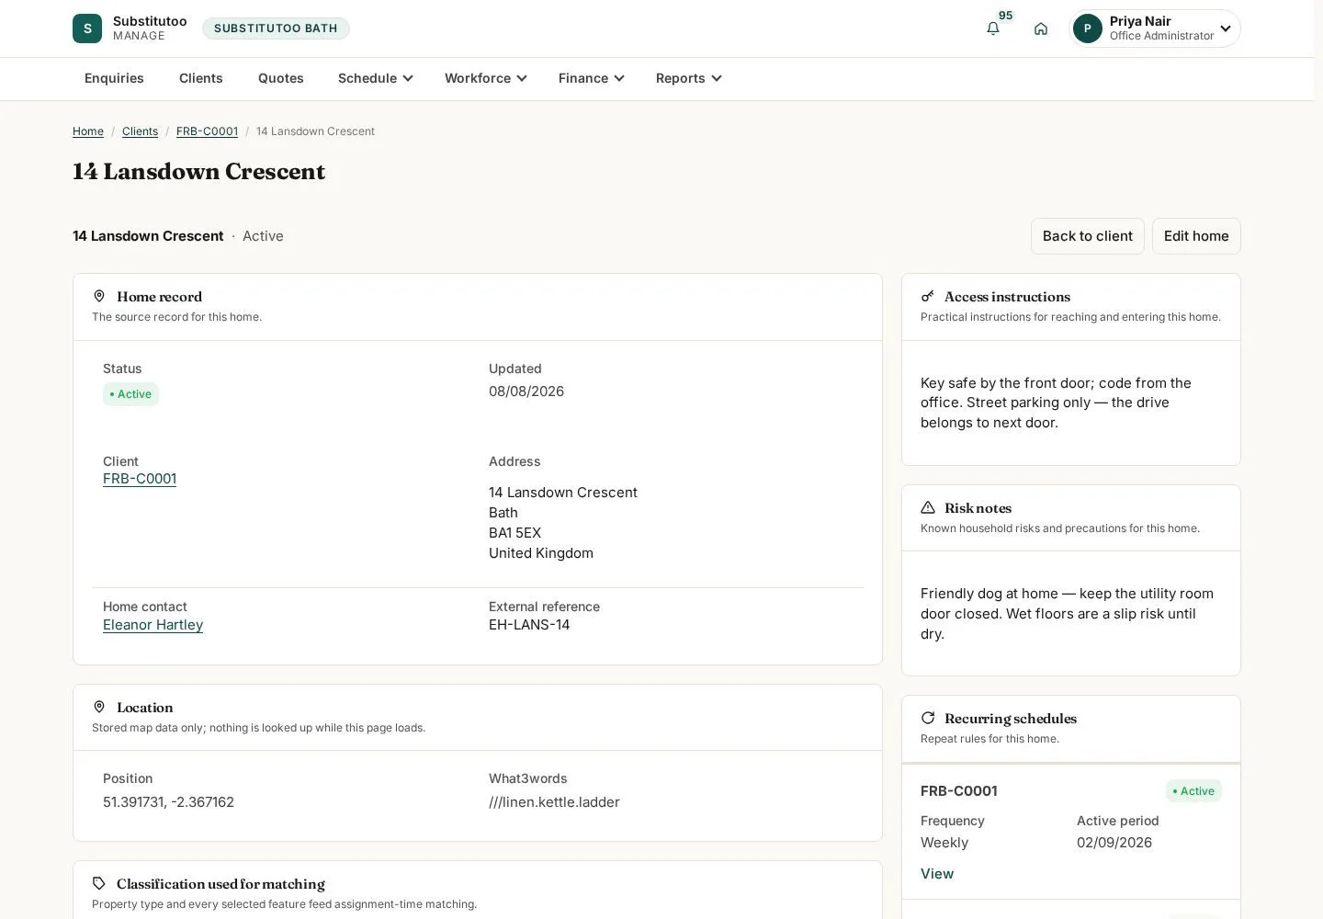The width and height of the screenshot is (1323, 919).
Task: Click the Home record pin icon
Action: click(99, 296)
